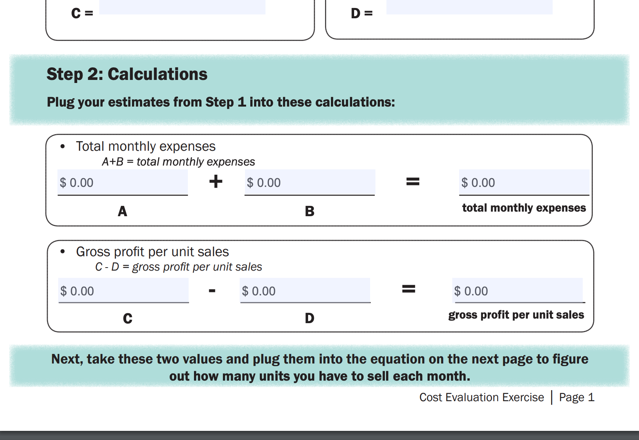Viewport: 639px width, 440px height.
Task: Click the gross profit per unit sales result field
Action: 517,291
